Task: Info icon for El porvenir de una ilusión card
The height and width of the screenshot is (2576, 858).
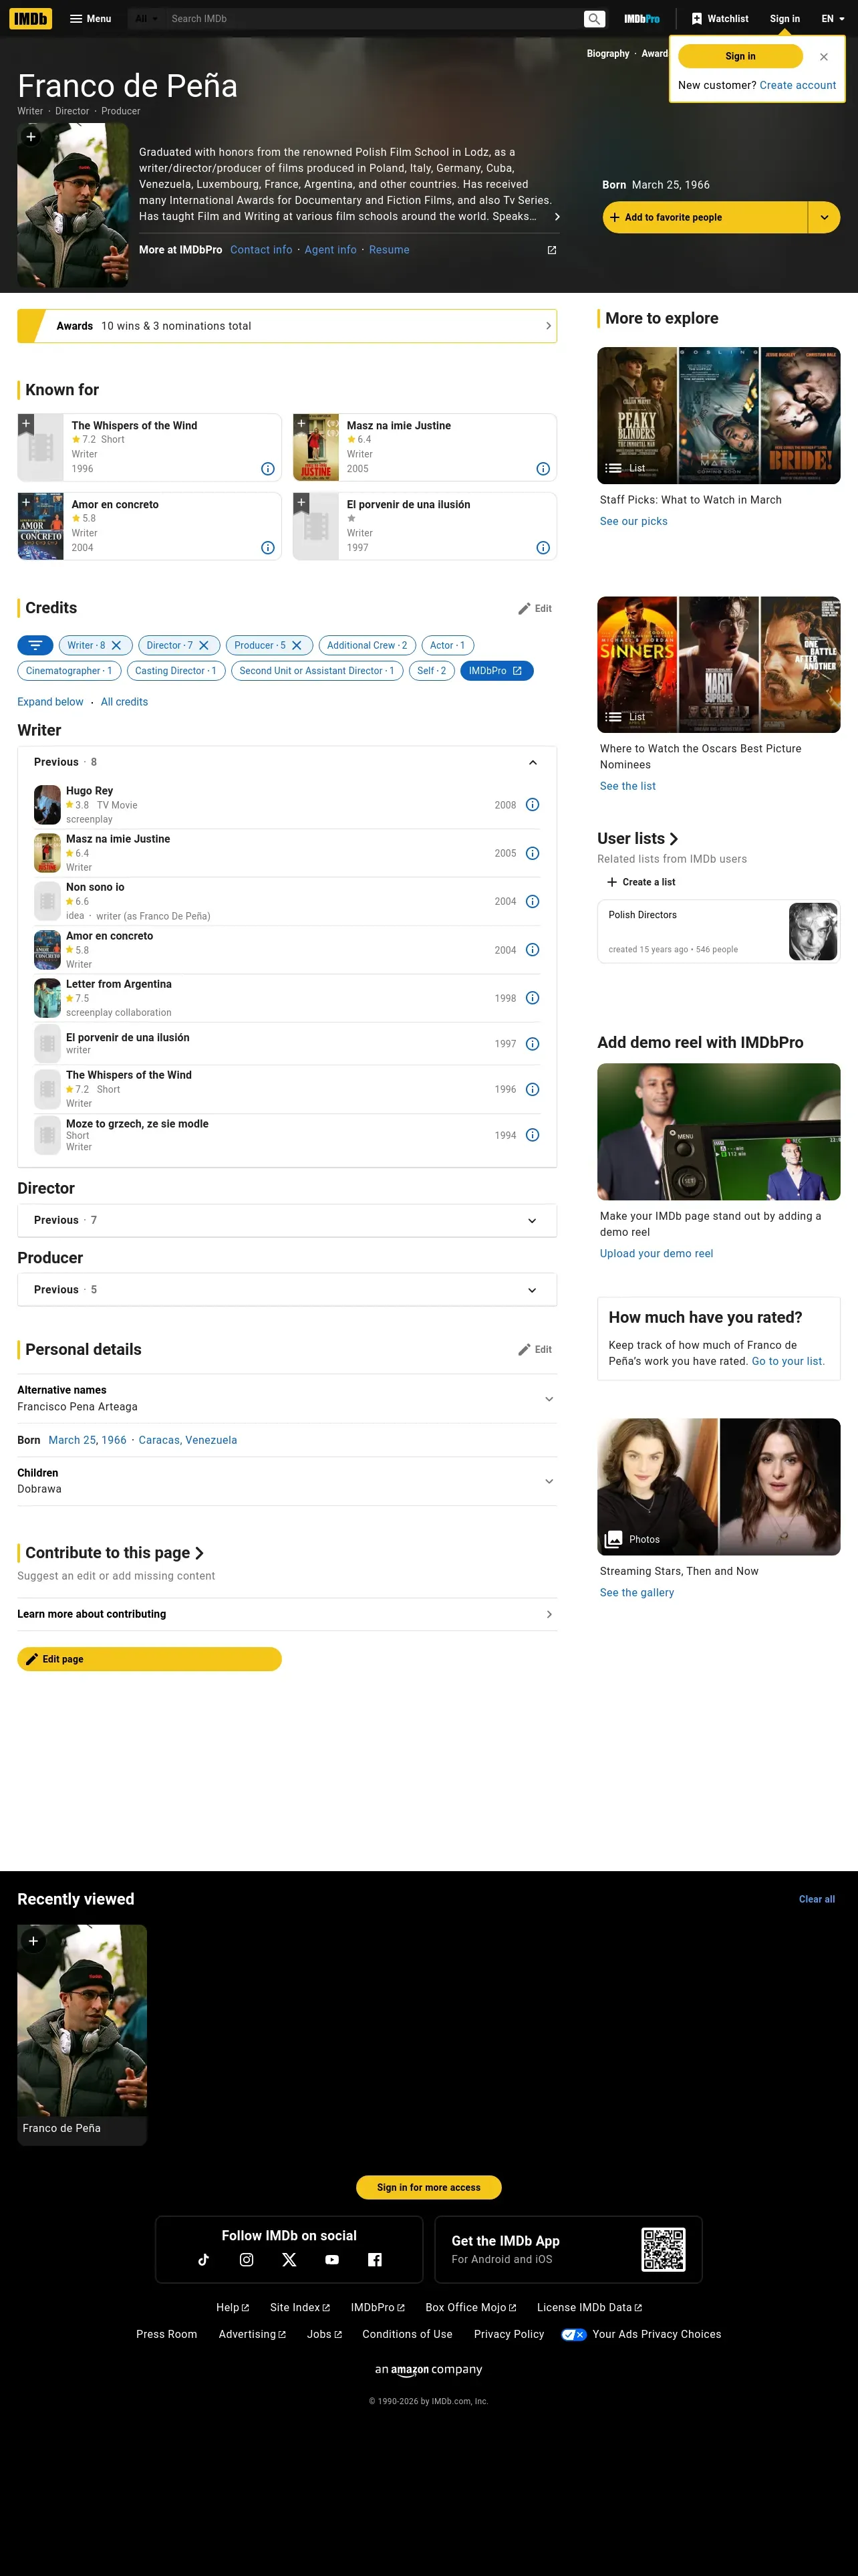Action: (x=543, y=548)
